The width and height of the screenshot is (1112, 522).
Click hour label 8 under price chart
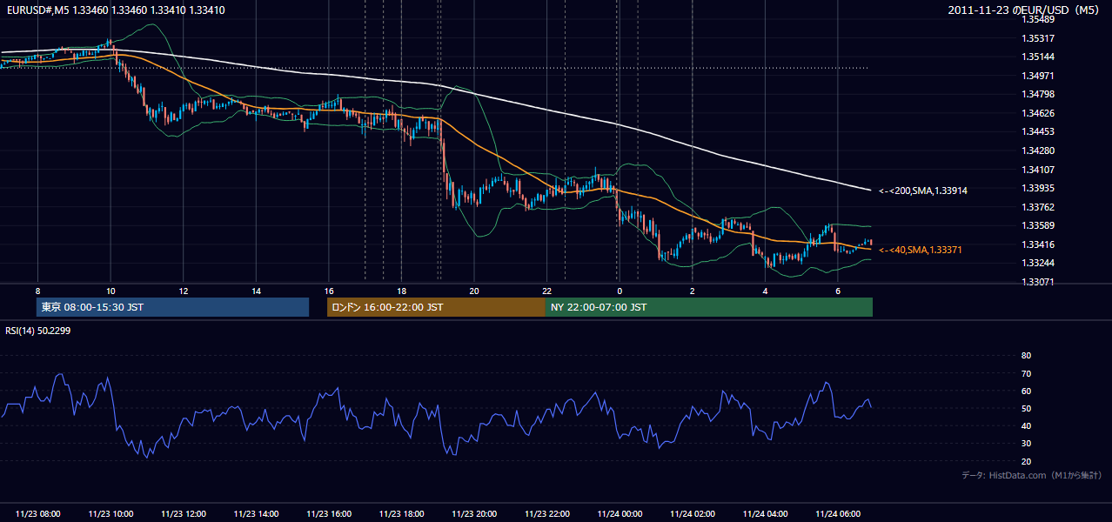[37, 291]
